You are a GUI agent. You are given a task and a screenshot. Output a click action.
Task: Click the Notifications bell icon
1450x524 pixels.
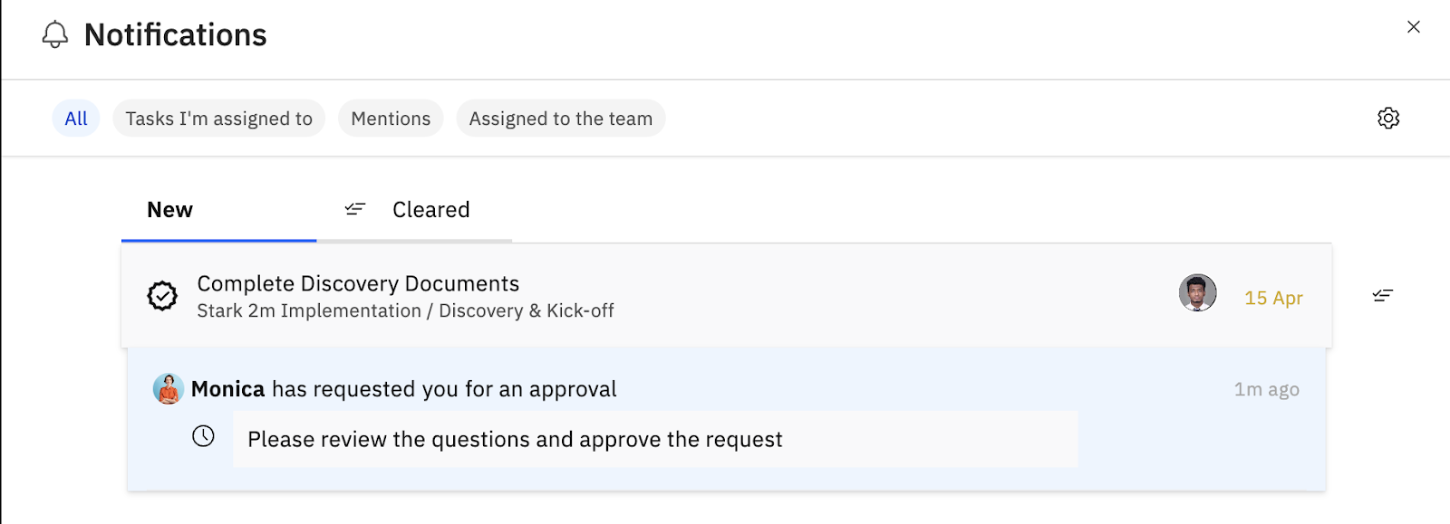tap(55, 34)
